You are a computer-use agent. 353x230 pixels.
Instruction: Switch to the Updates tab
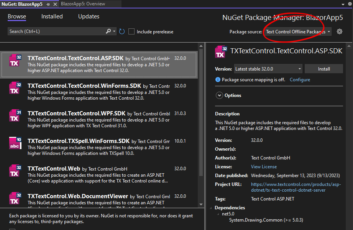(x=89, y=16)
